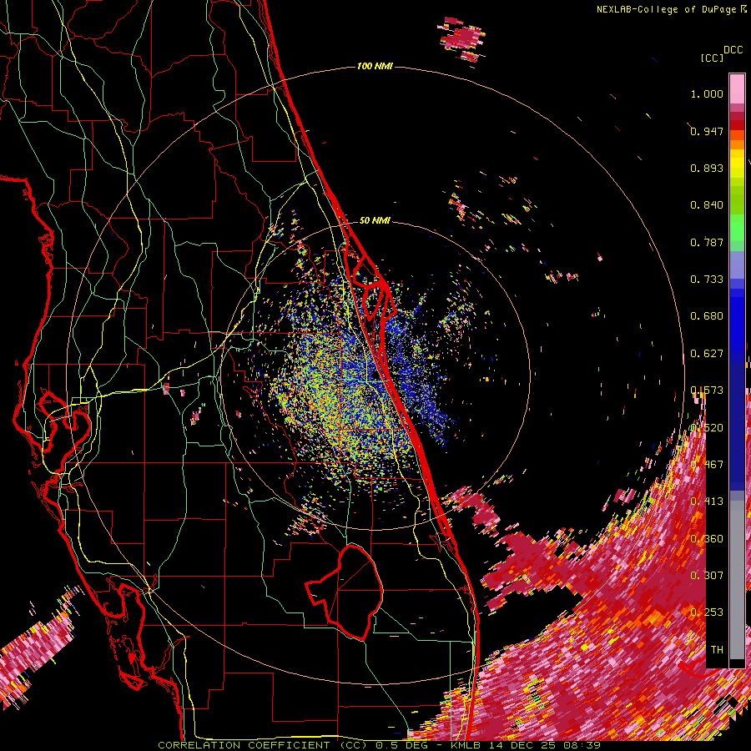Click the 0.840 legend value
The width and height of the screenshot is (751, 751).
(x=707, y=205)
